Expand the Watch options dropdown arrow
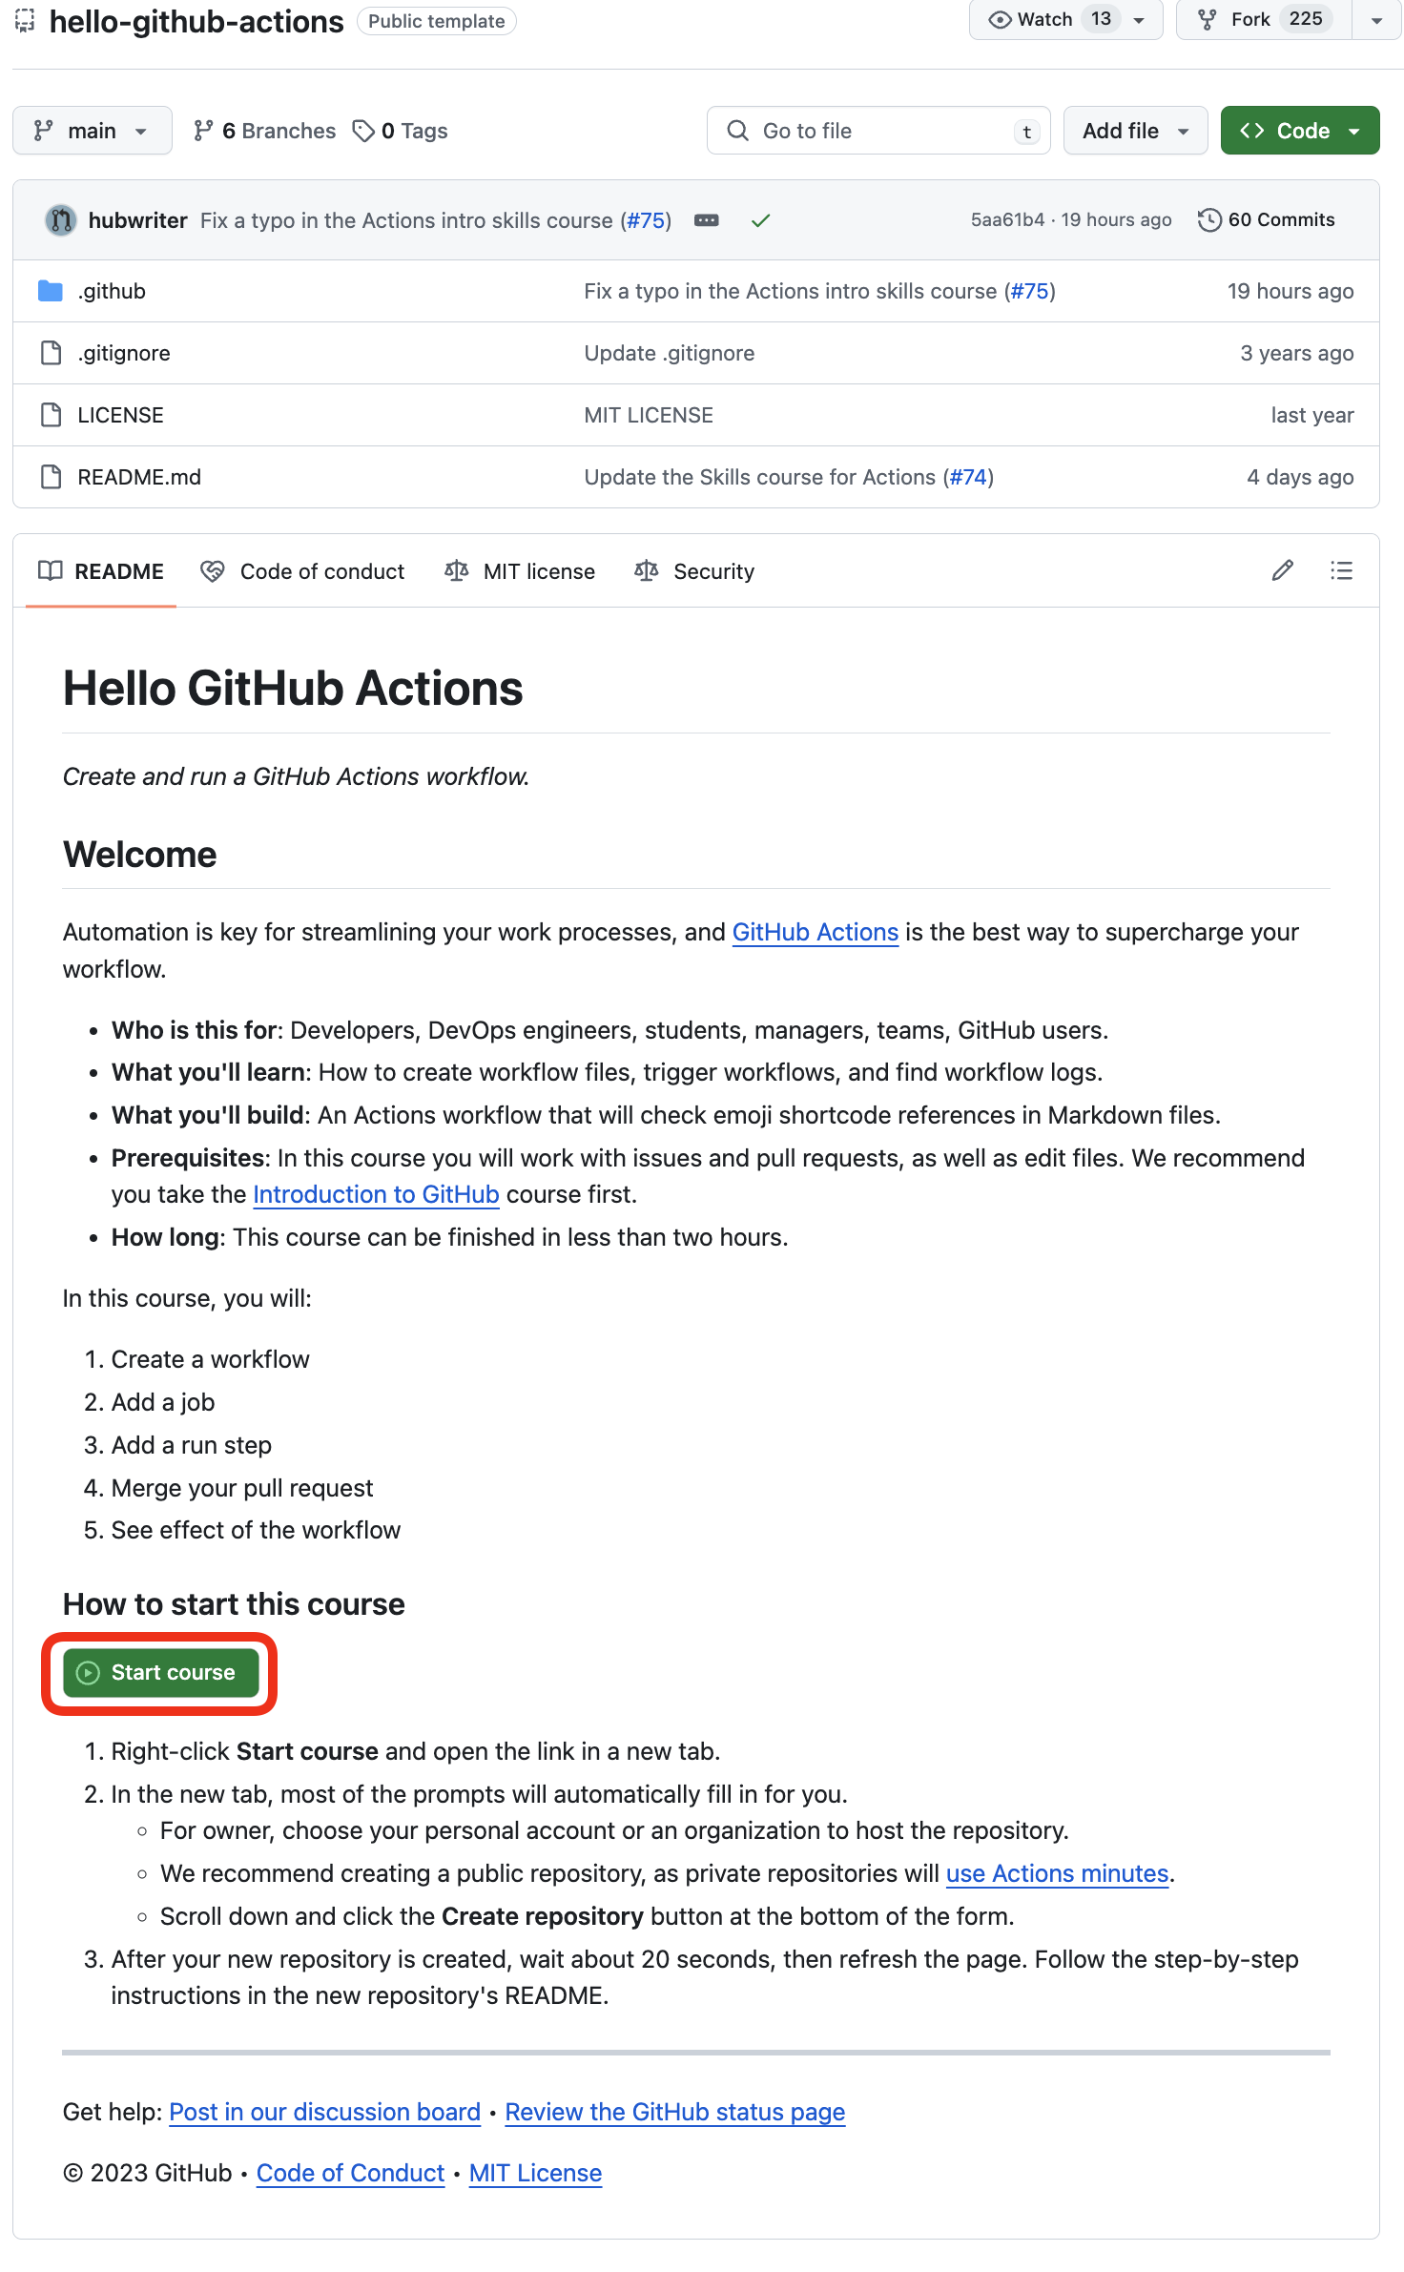This screenshot has height=2272, width=1404. click(1139, 20)
